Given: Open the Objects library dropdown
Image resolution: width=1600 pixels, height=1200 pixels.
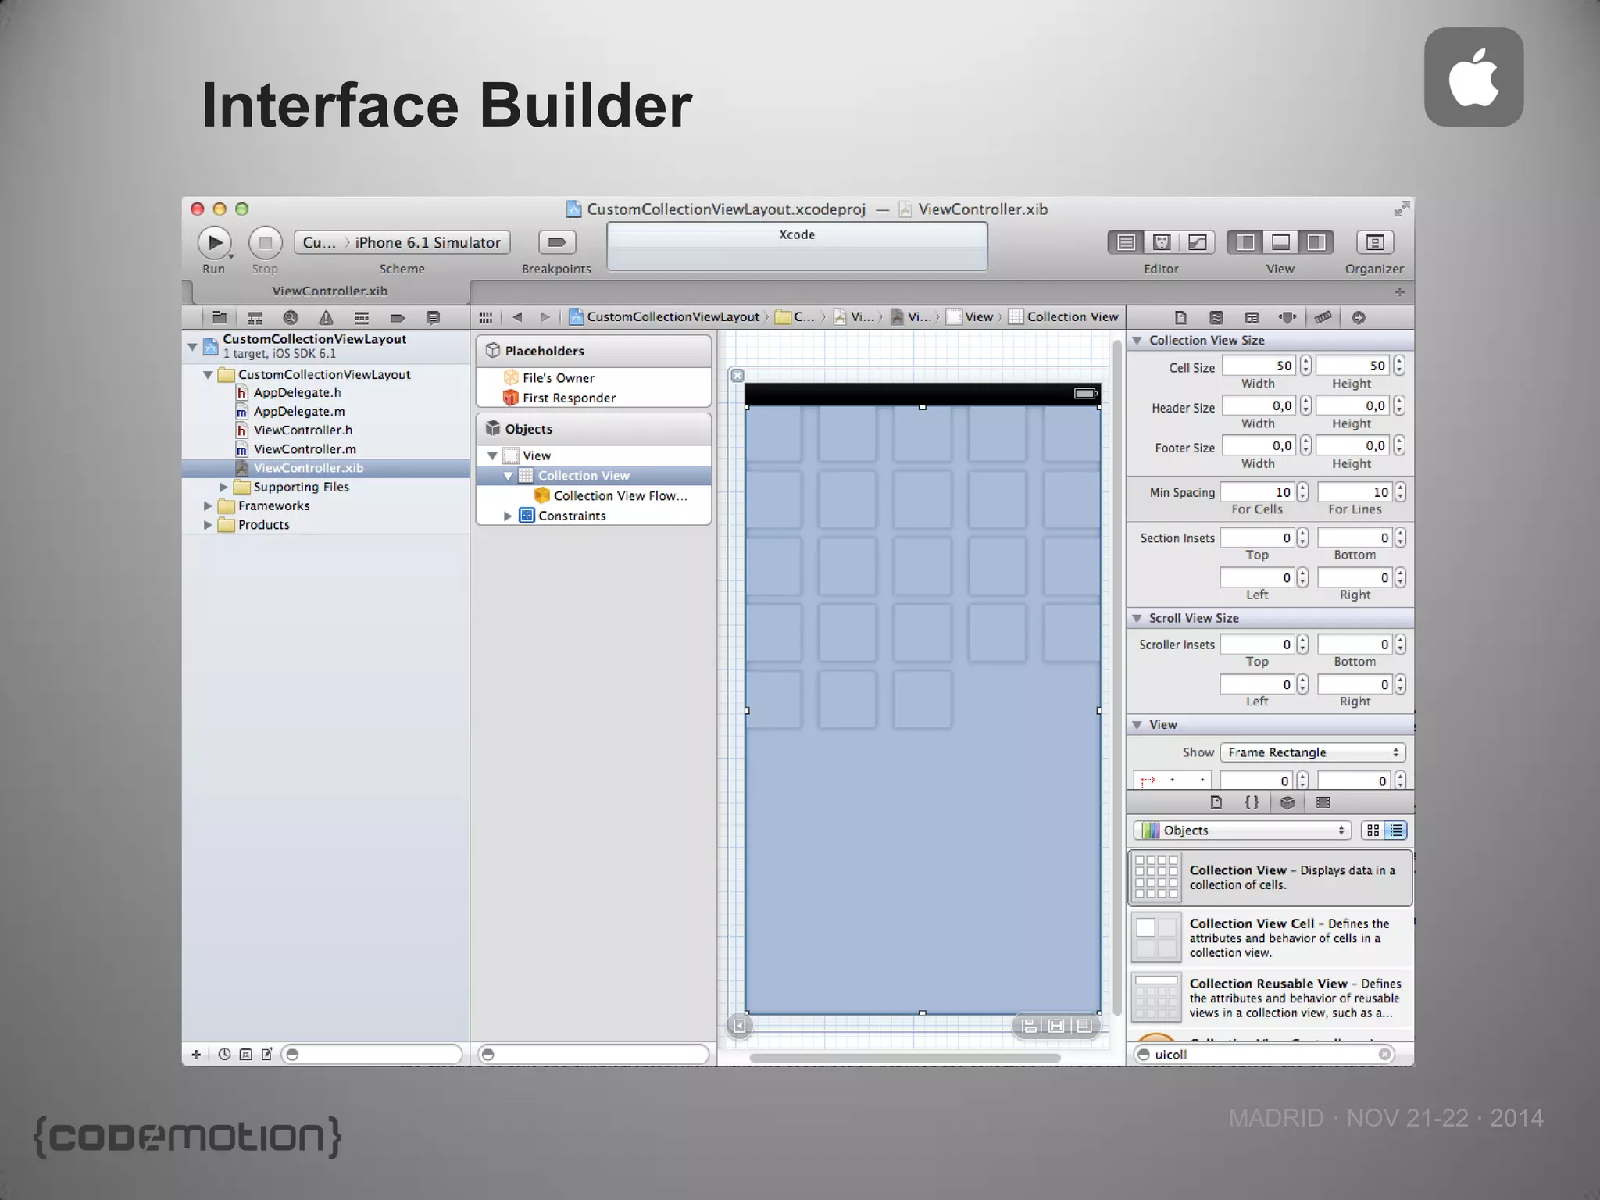Looking at the screenshot, I should pos(1241,830).
